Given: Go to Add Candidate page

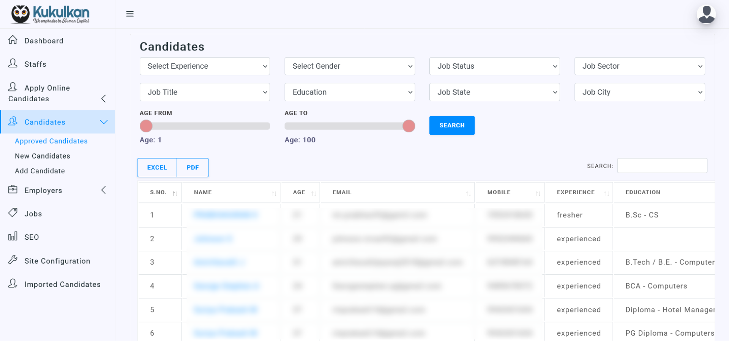Looking at the screenshot, I should [40, 171].
